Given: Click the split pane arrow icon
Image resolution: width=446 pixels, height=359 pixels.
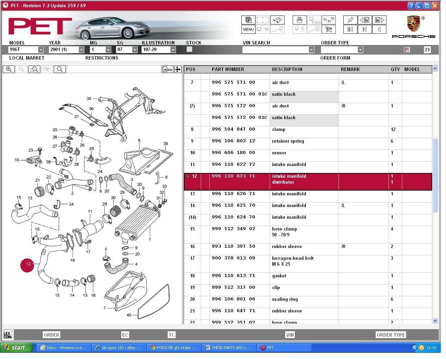Looking at the screenshot, I should [178, 69].
